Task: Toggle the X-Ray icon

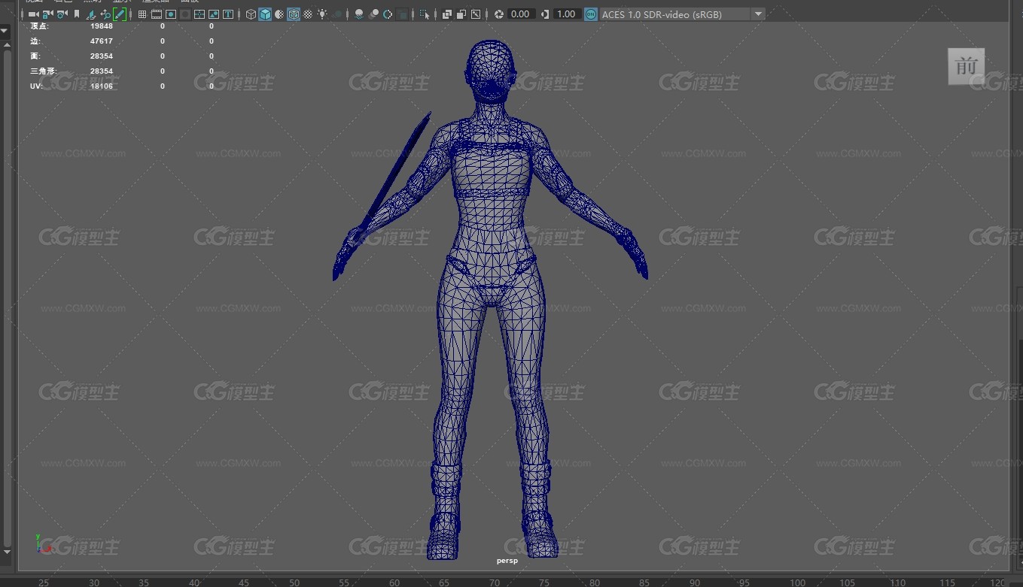Action: point(446,14)
